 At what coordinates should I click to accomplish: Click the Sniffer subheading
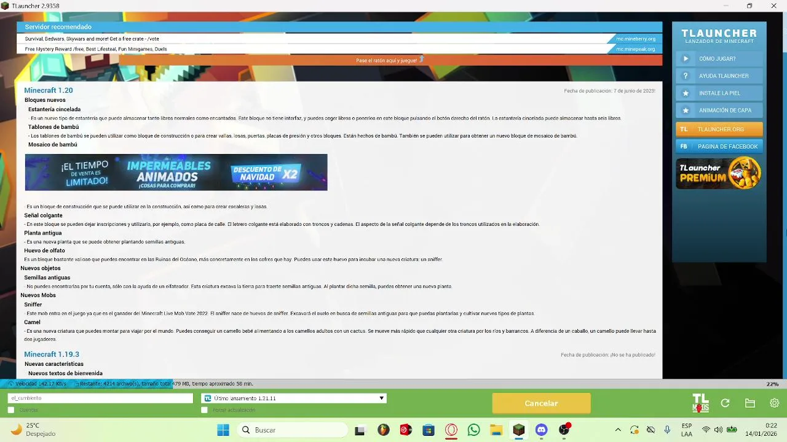pos(33,304)
